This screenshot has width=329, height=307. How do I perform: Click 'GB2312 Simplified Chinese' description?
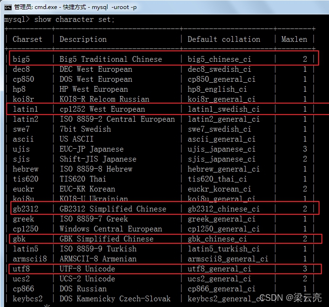[113, 209]
